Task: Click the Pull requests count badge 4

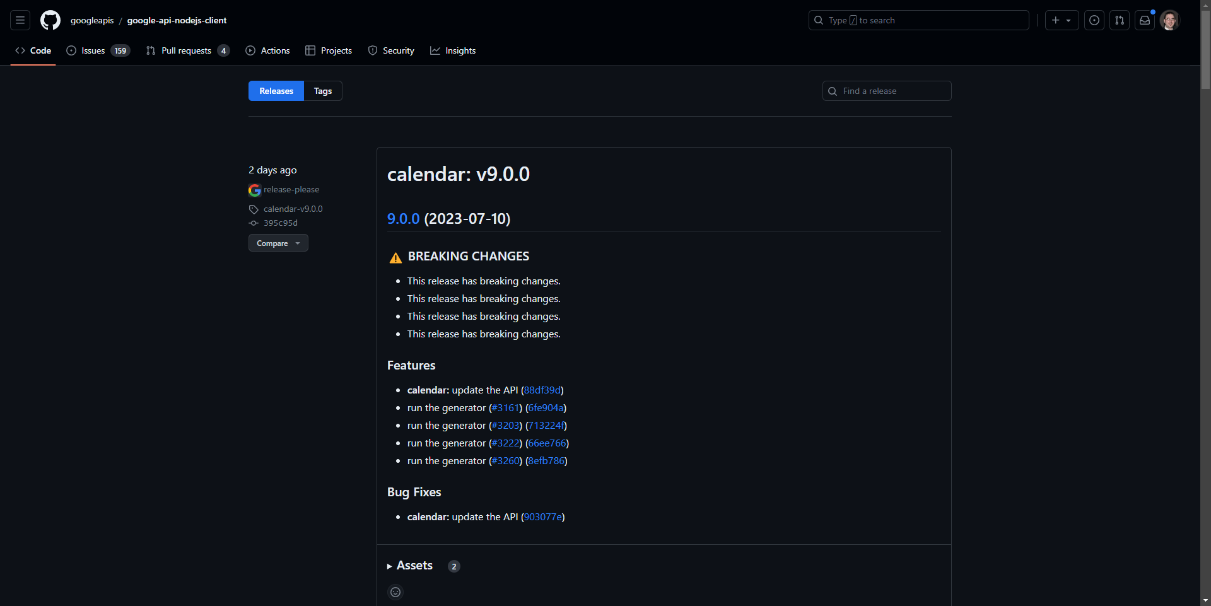Action: tap(223, 50)
